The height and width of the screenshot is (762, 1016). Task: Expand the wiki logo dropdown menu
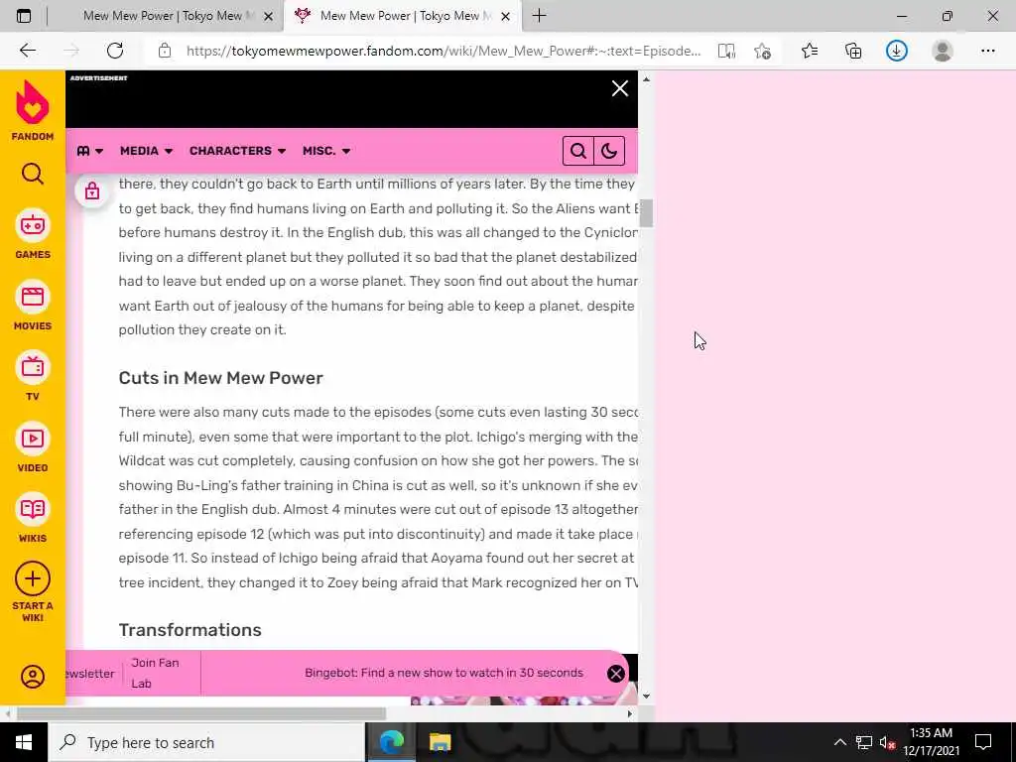click(90, 151)
